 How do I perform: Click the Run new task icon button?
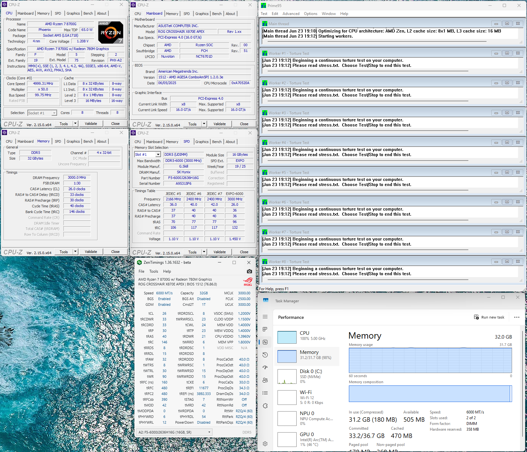point(476,317)
